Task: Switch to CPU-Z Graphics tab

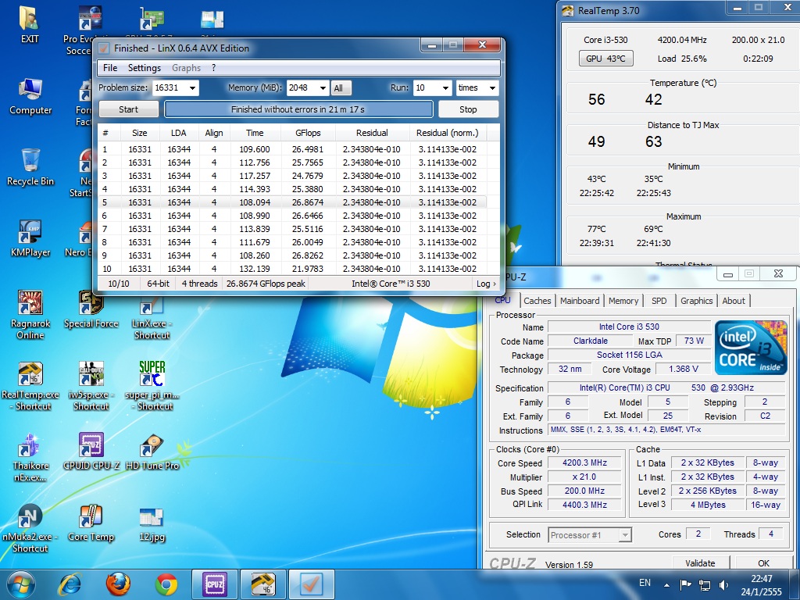Action: coord(696,301)
